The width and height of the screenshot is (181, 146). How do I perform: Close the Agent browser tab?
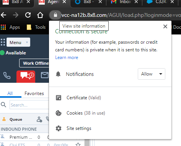(64, 2)
